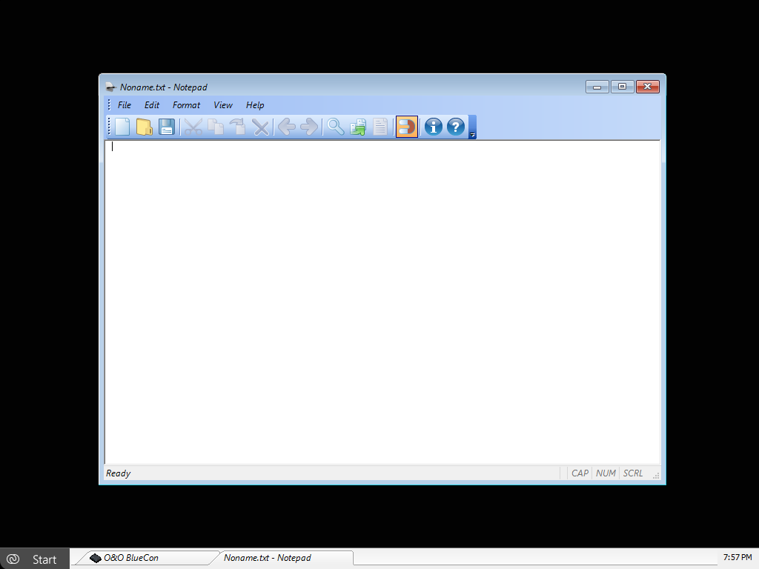Click the New document icon
This screenshot has width=759, height=569.
122,127
